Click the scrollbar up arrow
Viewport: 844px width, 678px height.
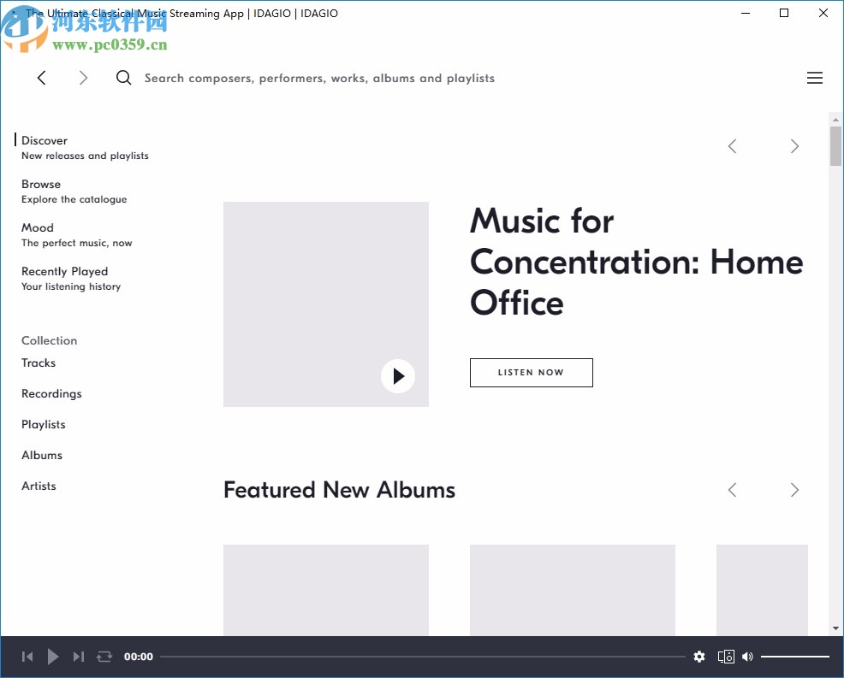835,120
